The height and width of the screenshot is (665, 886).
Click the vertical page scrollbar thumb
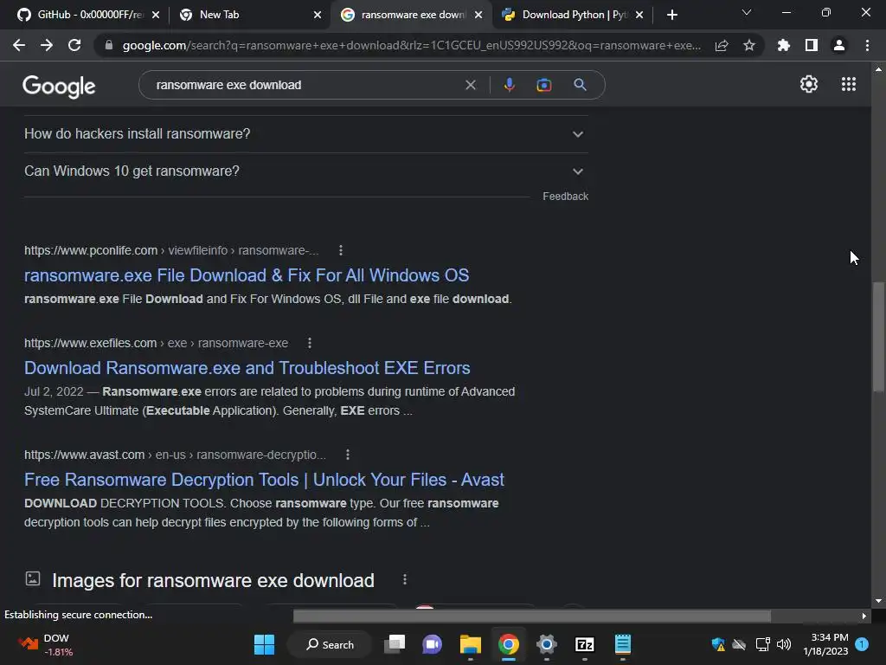click(x=878, y=337)
